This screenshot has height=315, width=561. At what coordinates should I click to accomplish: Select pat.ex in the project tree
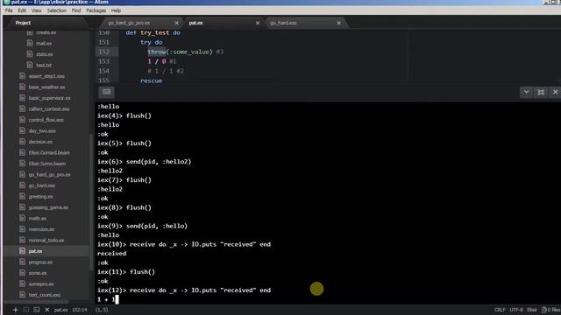click(x=35, y=251)
